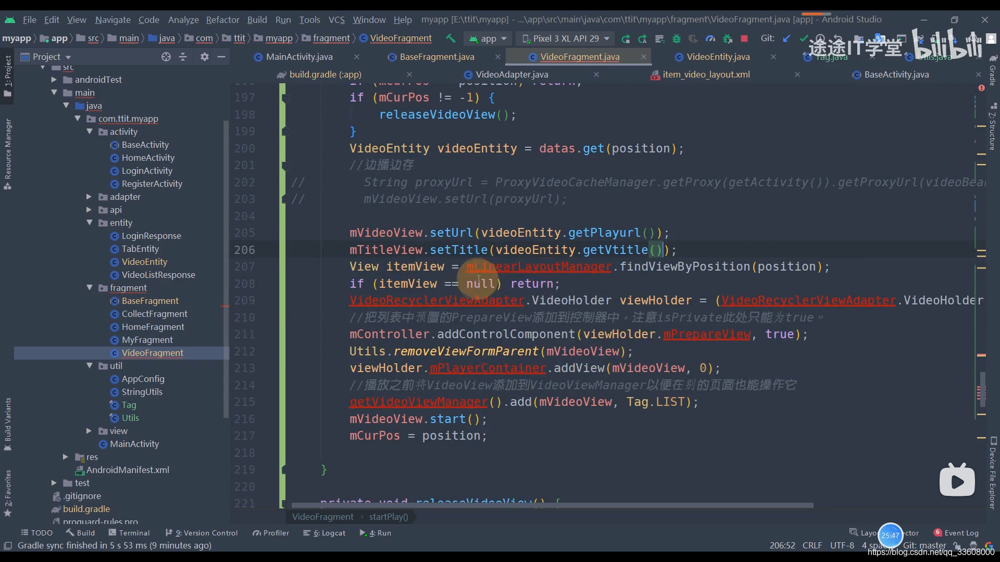Click the Profile app gauge icon
1000x562 pixels.
pos(710,39)
